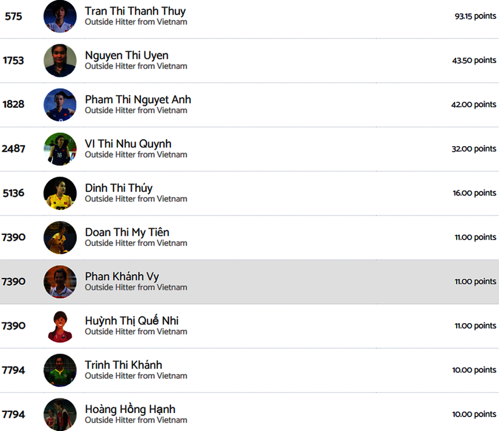The image size is (499, 431).
Task: Click Tran Thi Thanh Thuy's profile photo
Action: 60,16
